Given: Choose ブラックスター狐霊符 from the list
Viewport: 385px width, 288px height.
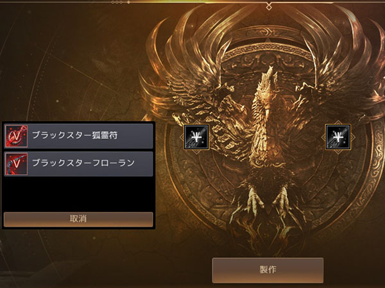Looking at the screenshot, I should pyautogui.click(x=78, y=136).
